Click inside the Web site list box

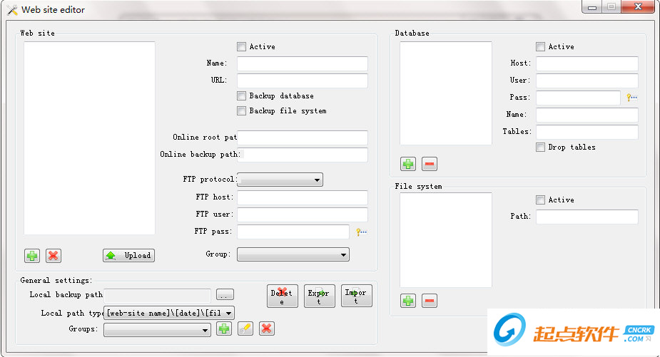[89, 138]
